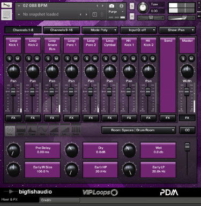Open FX for Hit Kick 1
Viewport: 201px width, 206px height.
(129, 118)
